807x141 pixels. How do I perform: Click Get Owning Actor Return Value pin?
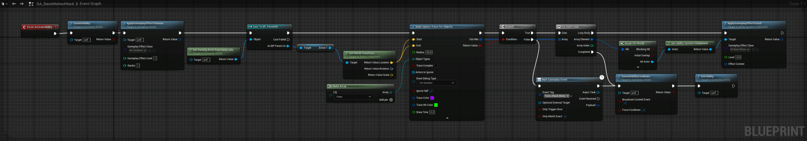click(x=236, y=59)
